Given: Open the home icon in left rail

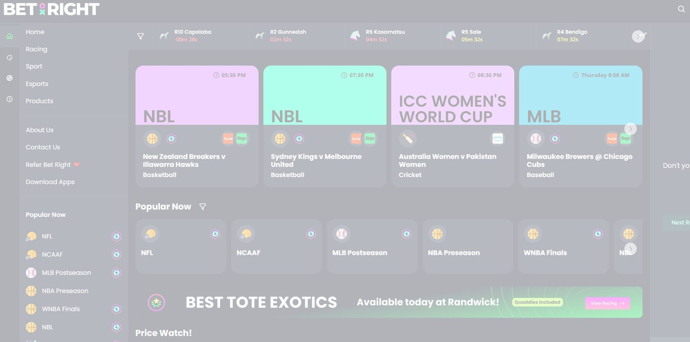Looking at the screenshot, I should point(9,36).
